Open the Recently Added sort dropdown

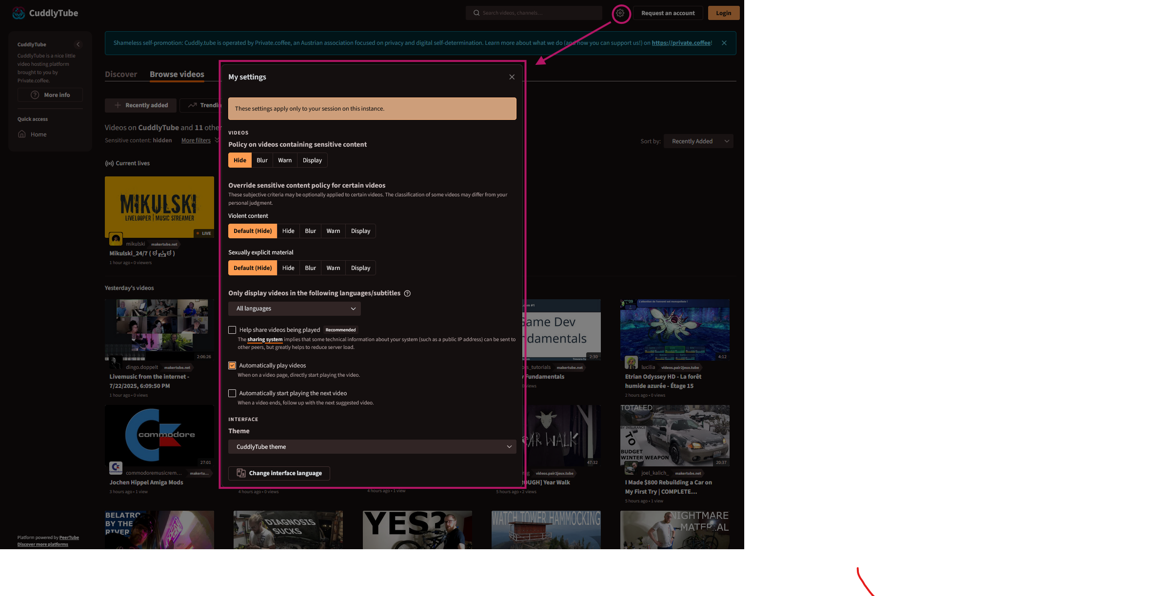[698, 141]
